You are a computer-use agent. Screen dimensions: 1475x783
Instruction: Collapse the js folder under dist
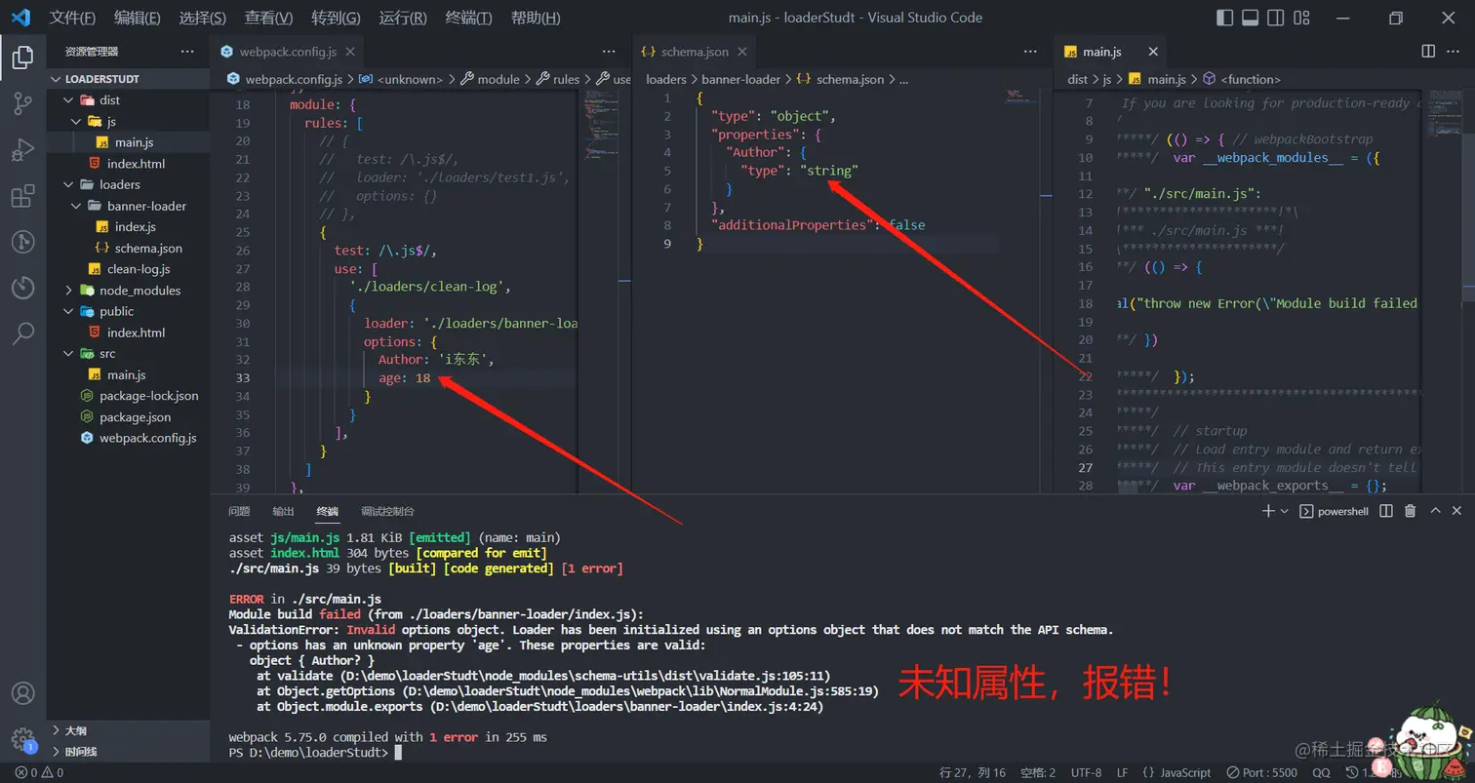pyautogui.click(x=128, y=121)
